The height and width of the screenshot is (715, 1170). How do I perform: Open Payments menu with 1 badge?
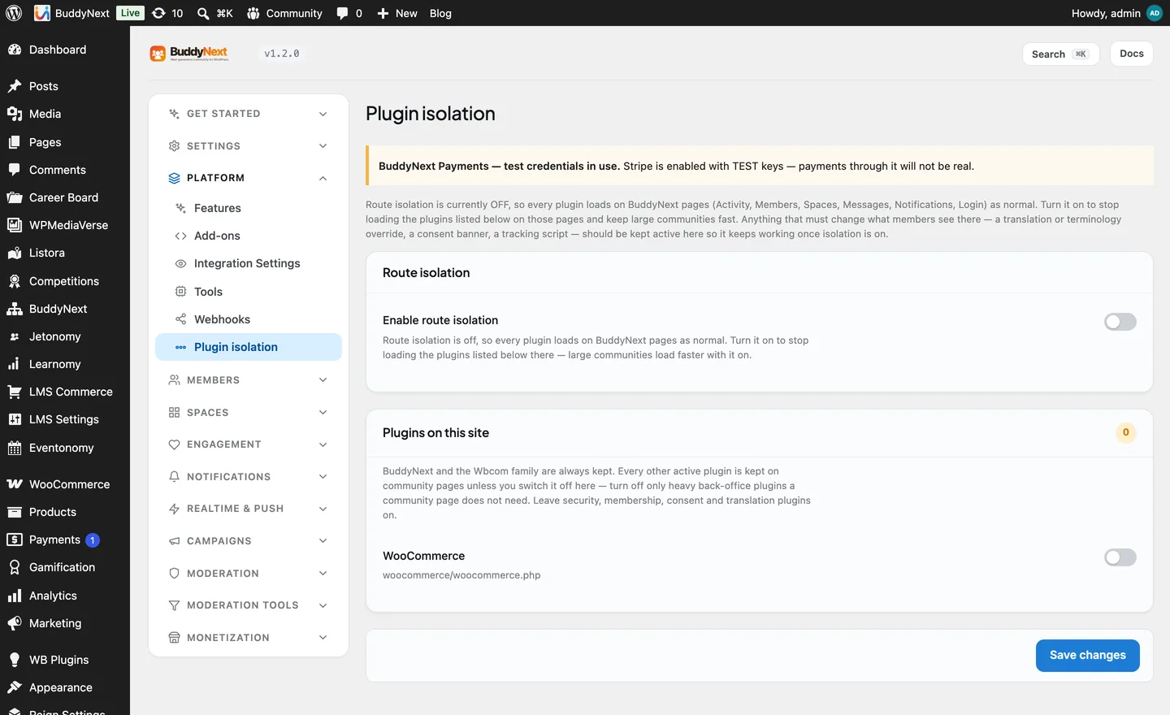[x=65, y=539]
